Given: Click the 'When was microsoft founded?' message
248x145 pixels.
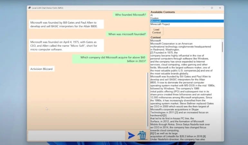Looking at the screenshot, I should click(127, 34).
